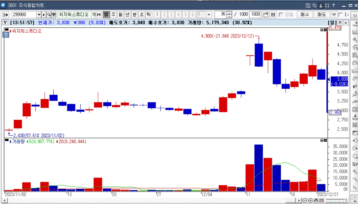Screen dimensions: 358x204
Task: Click the zoom-out minus circle icon
Action: coord(305,201)
